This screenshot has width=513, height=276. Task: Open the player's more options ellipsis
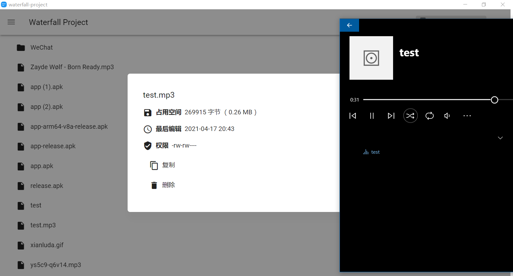click(x=467, y=116)
